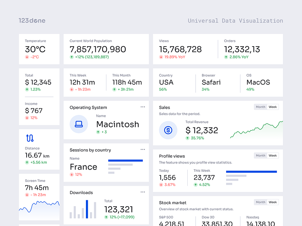Click the Month button on Stock market card
The height and width of the screenshot is (226, 302).
click(x=260, y=202)
